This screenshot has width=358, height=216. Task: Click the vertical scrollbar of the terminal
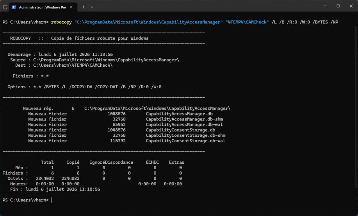356,107
